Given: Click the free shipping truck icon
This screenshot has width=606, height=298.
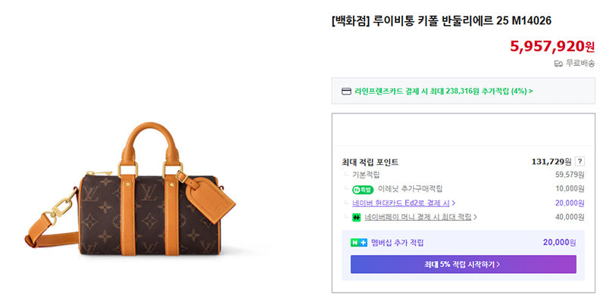Looking at the screenshot, I should click(558, 64).
